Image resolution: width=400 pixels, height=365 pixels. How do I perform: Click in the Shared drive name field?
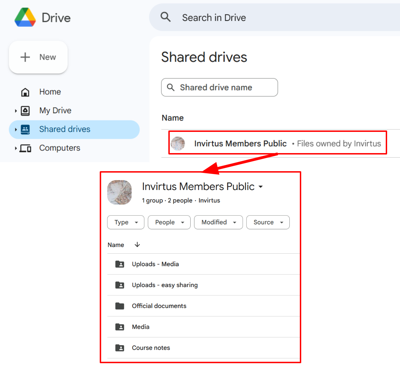219,87
